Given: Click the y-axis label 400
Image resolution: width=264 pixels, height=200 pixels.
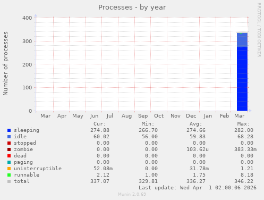Looking at the screenshot, I should 27,18.
